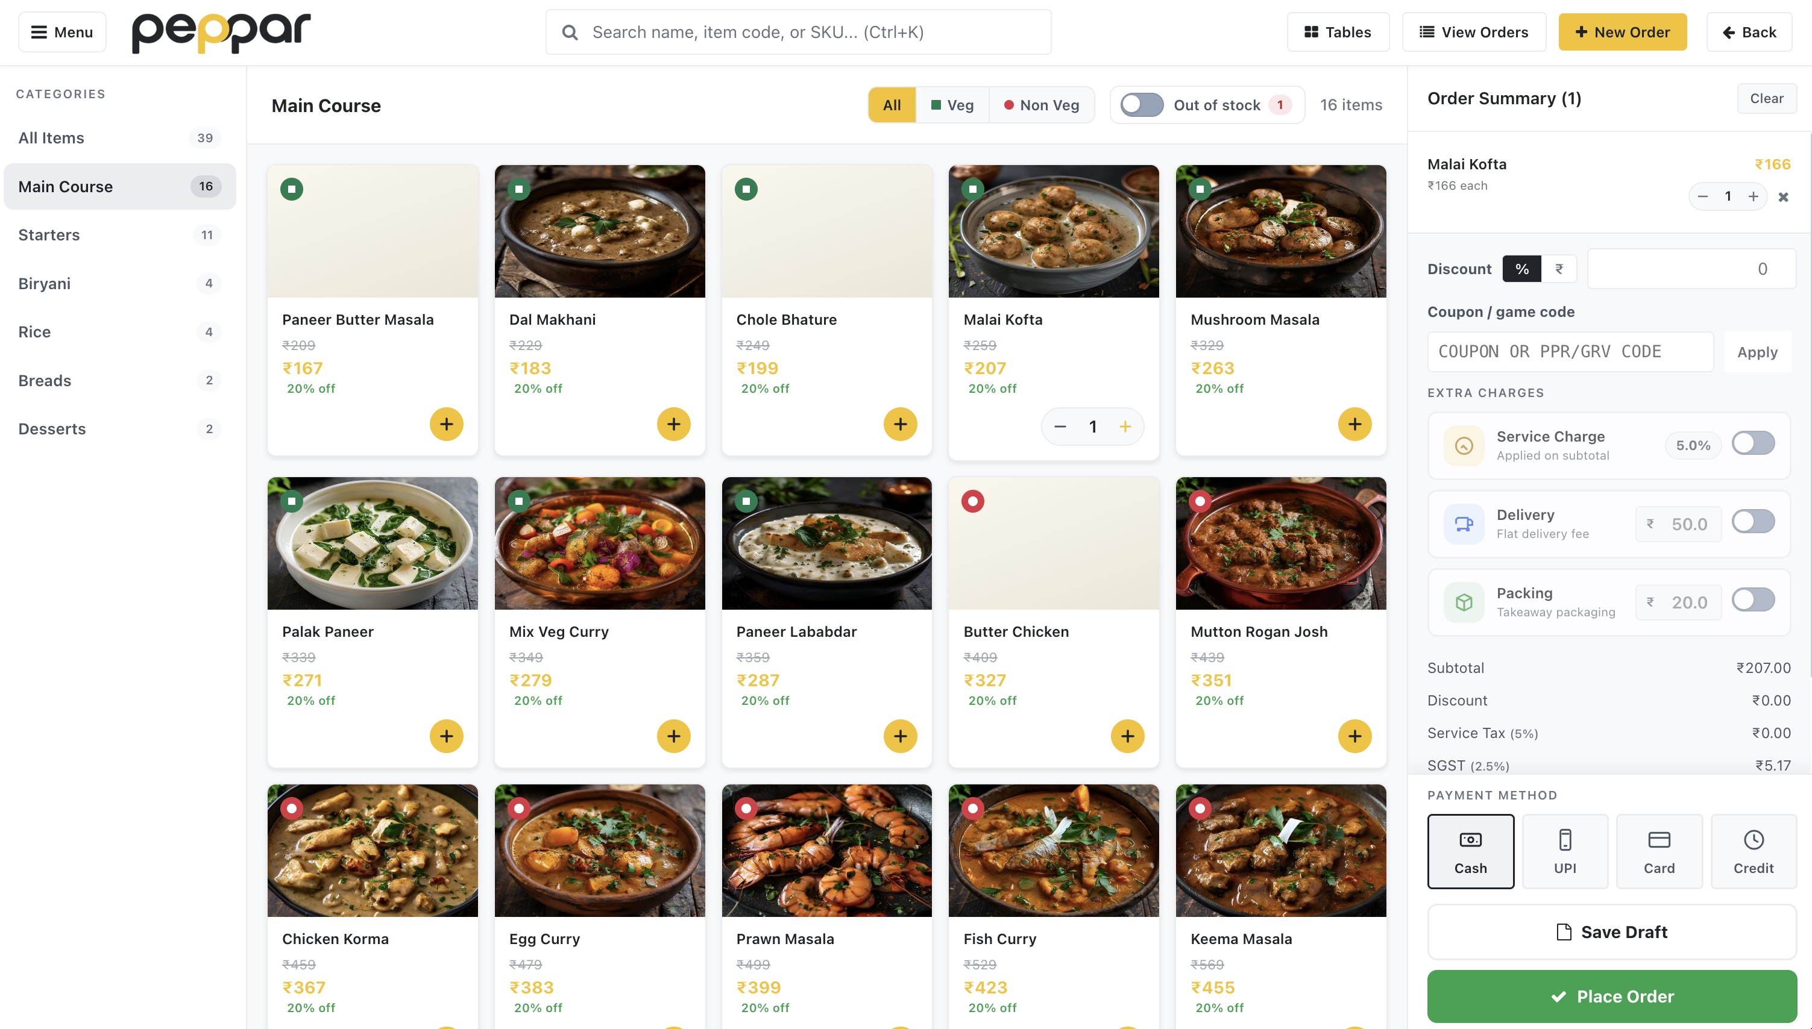Click the non-veg indicator on Butter Chicken
The image size is (1812, 1029).
pos(973,502)
